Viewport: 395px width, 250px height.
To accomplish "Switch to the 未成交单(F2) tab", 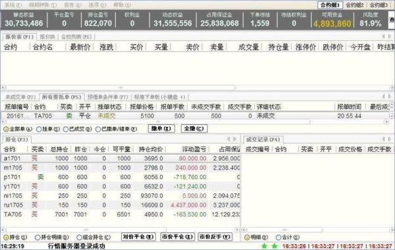I will click(20, 97).
